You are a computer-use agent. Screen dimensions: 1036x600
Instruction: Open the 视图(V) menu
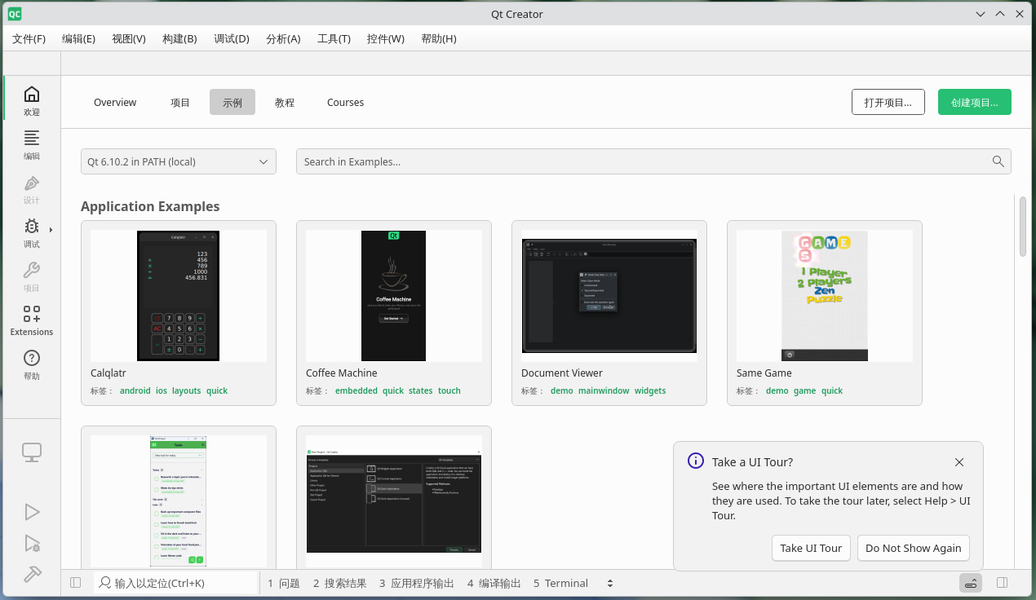tap(129, 38)
